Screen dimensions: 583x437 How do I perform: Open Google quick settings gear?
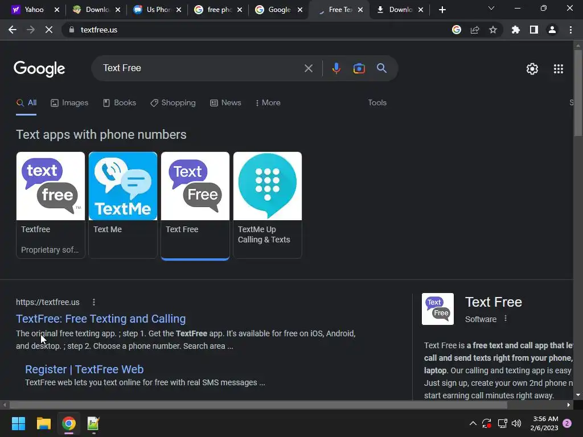coord(532,69)
